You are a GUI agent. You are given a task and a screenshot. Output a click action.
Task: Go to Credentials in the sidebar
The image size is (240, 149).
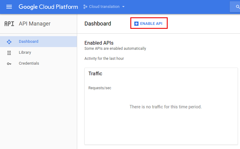coord(38,63)
